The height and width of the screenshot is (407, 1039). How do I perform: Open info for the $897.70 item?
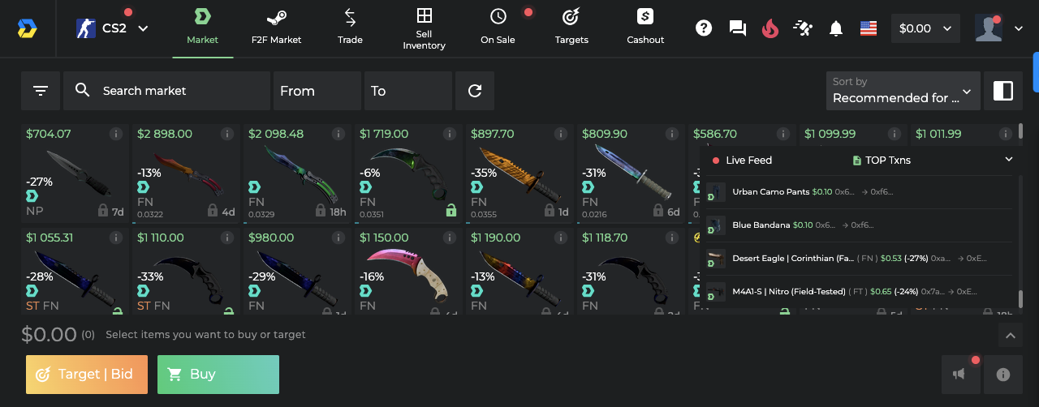pyautogui.click(x=560, y=134)
